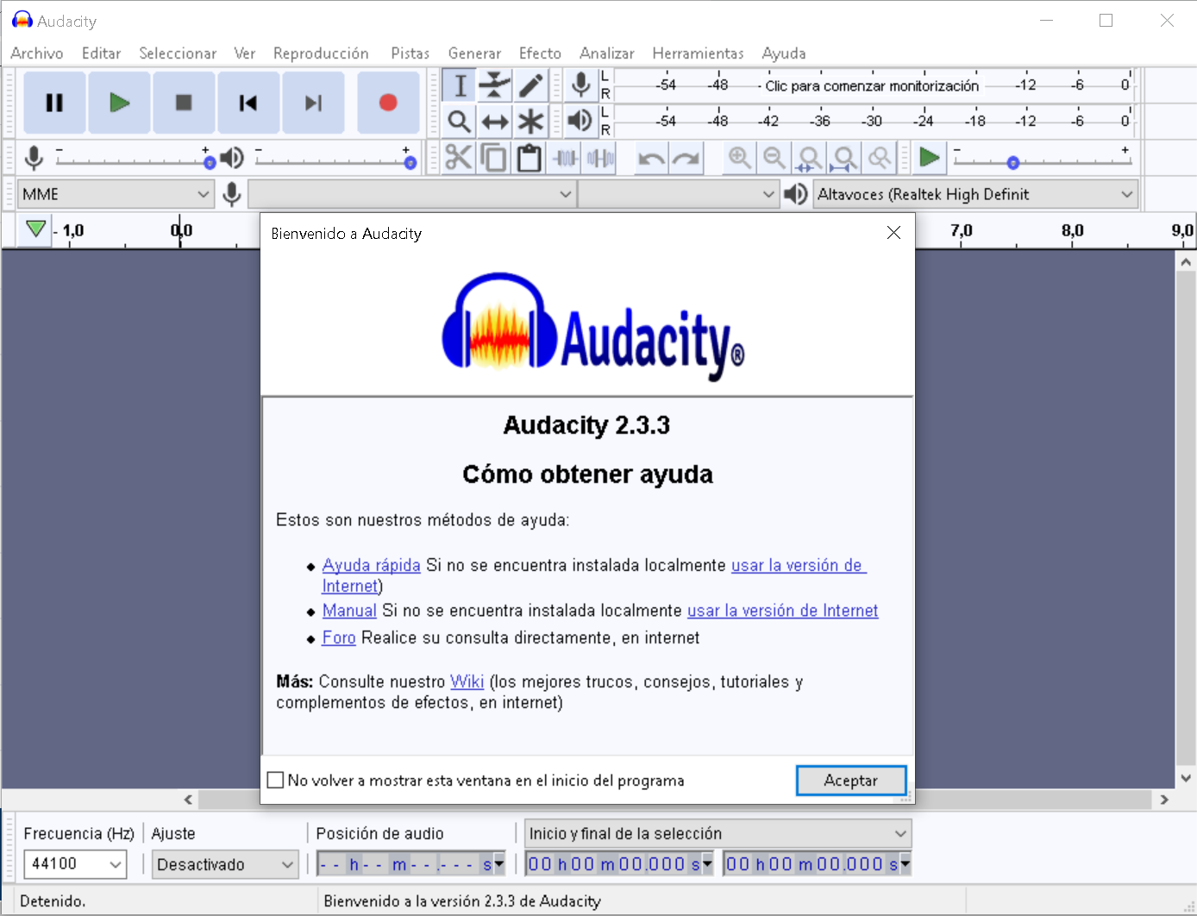Close the 'Bienvenido a Audacity' dialog

893,233
